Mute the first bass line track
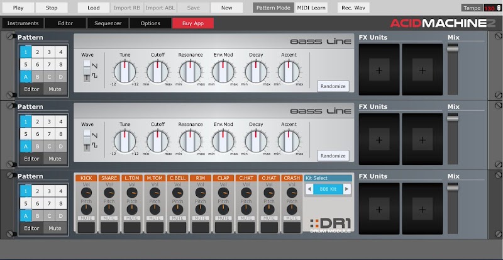Screen dimensions: 503x260 pos(55,89)
